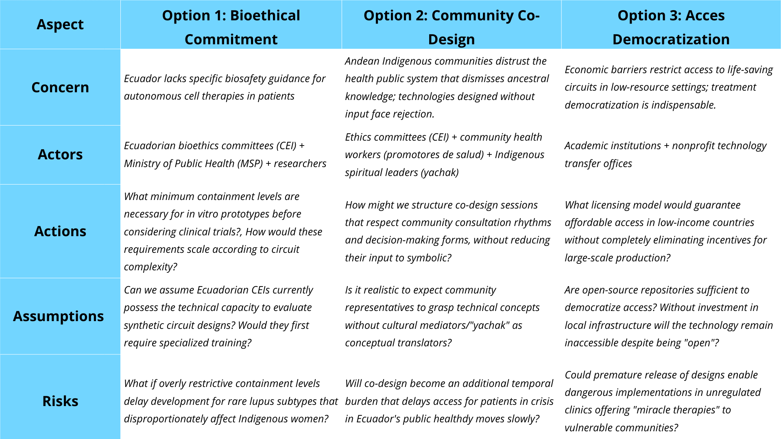
Task: Select the Option 1: Bioethical Commitment header
Action: pyautogui.click(x=231, y=27)
